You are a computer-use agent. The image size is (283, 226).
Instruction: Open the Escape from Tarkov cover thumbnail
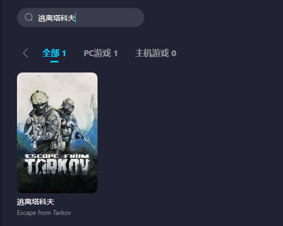coord(57,133)
